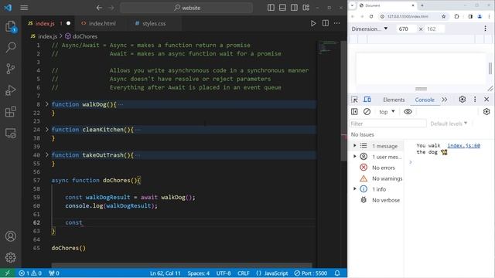The height and width of the screenshot is (278, 495).
Task: Run the code with the play icon
Action: tap(312, 23)
